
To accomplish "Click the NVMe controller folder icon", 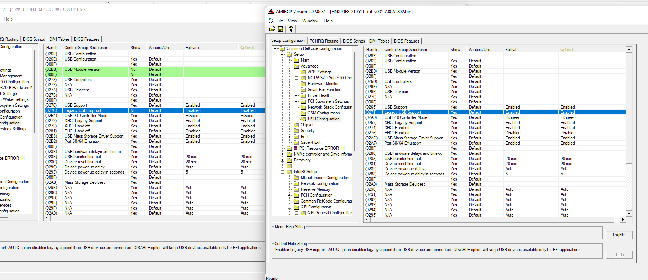I will click(290, 154).
